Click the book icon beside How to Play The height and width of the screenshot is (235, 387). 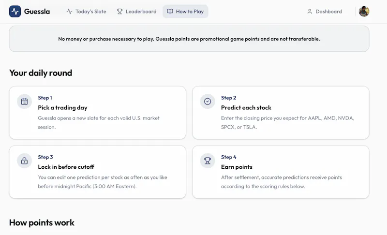[x=170, y=11]
